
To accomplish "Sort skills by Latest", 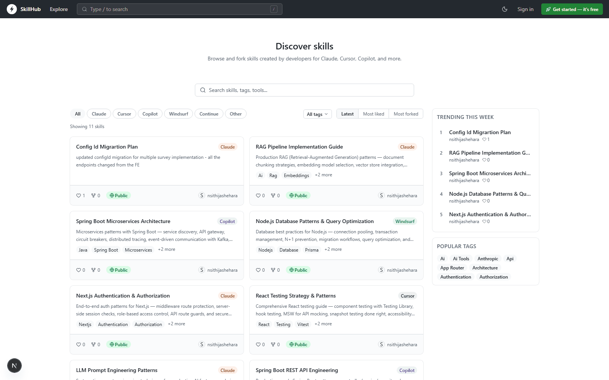I will 348,114.
